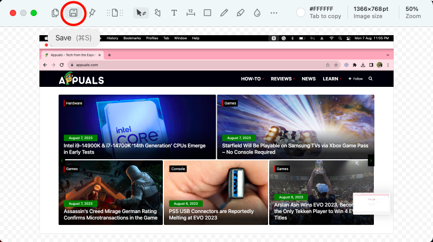Pick the freehand Pencil tool

click(x=224, y=13)
